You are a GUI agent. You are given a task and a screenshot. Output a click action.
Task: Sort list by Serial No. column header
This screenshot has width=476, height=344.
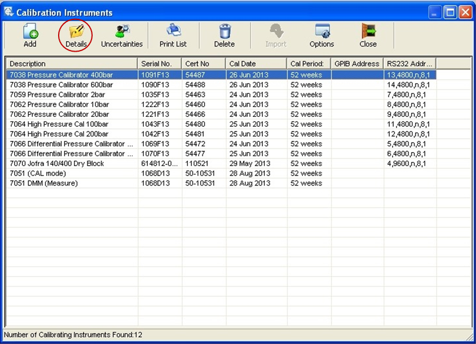[x=160, y=63]
